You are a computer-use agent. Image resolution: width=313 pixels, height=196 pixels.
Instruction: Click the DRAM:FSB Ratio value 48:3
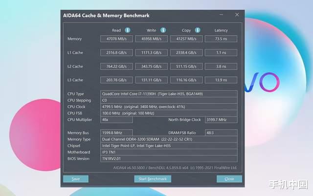[x=221, y=133]
